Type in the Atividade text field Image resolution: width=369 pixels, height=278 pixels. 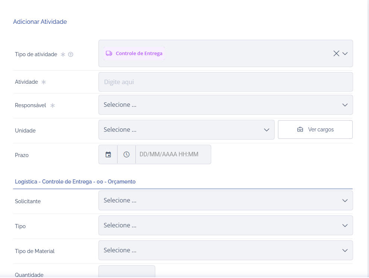click(225, 82)
